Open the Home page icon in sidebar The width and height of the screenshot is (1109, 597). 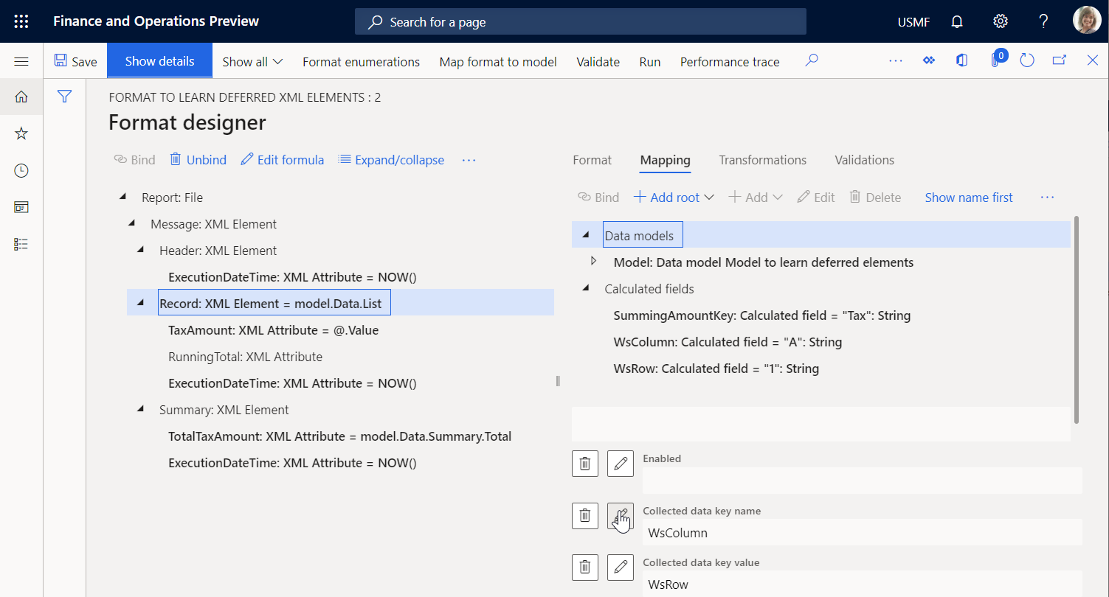tap(21, 97)
